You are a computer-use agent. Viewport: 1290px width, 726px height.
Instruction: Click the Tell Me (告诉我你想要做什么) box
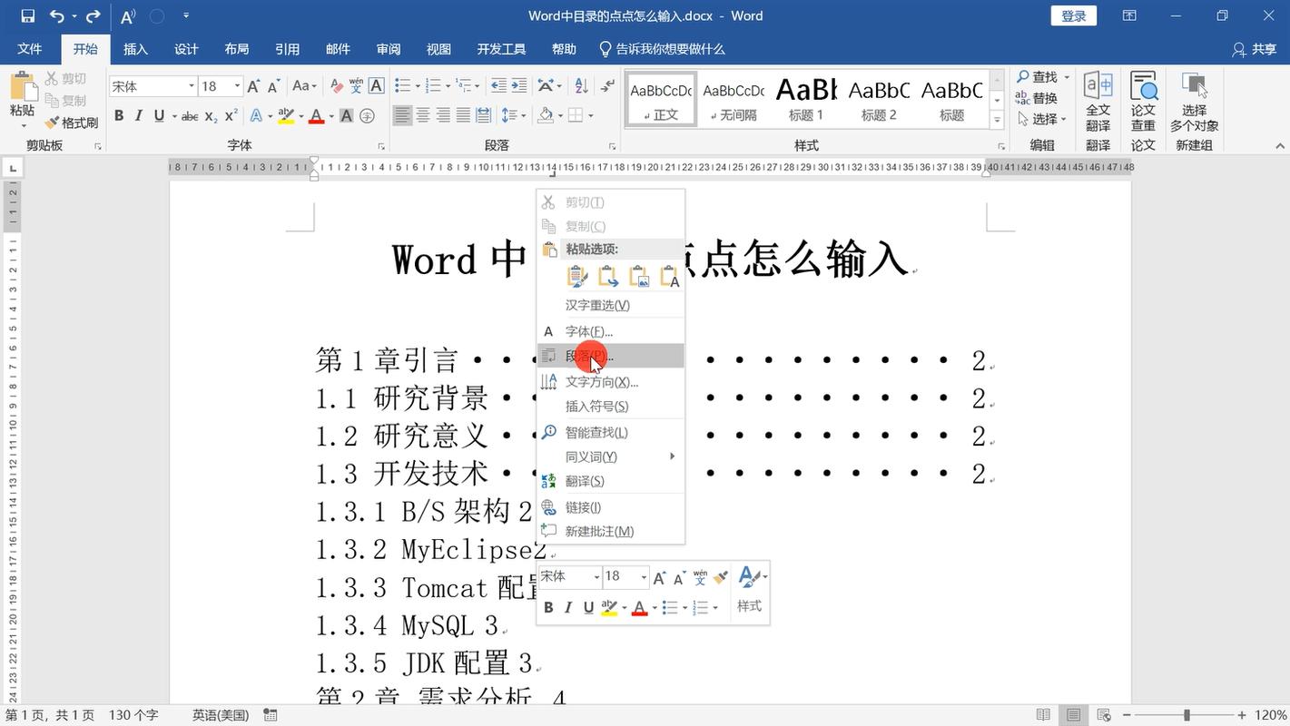pyautogui.click(x=662, y=49)
